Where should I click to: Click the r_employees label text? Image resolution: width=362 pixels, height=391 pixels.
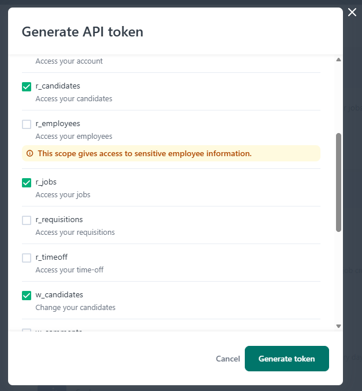tap(58, 124)
